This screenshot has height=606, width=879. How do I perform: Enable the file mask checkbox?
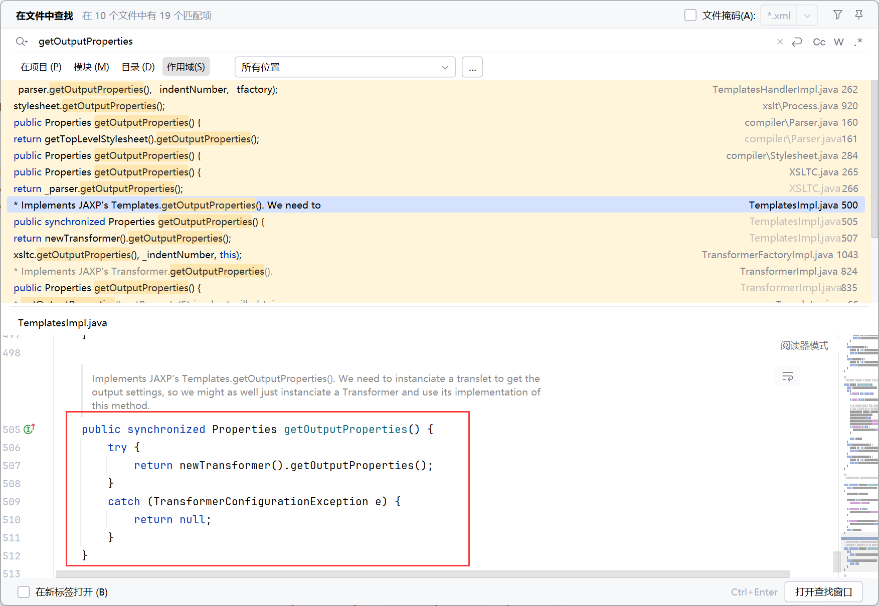coord(690,16)
